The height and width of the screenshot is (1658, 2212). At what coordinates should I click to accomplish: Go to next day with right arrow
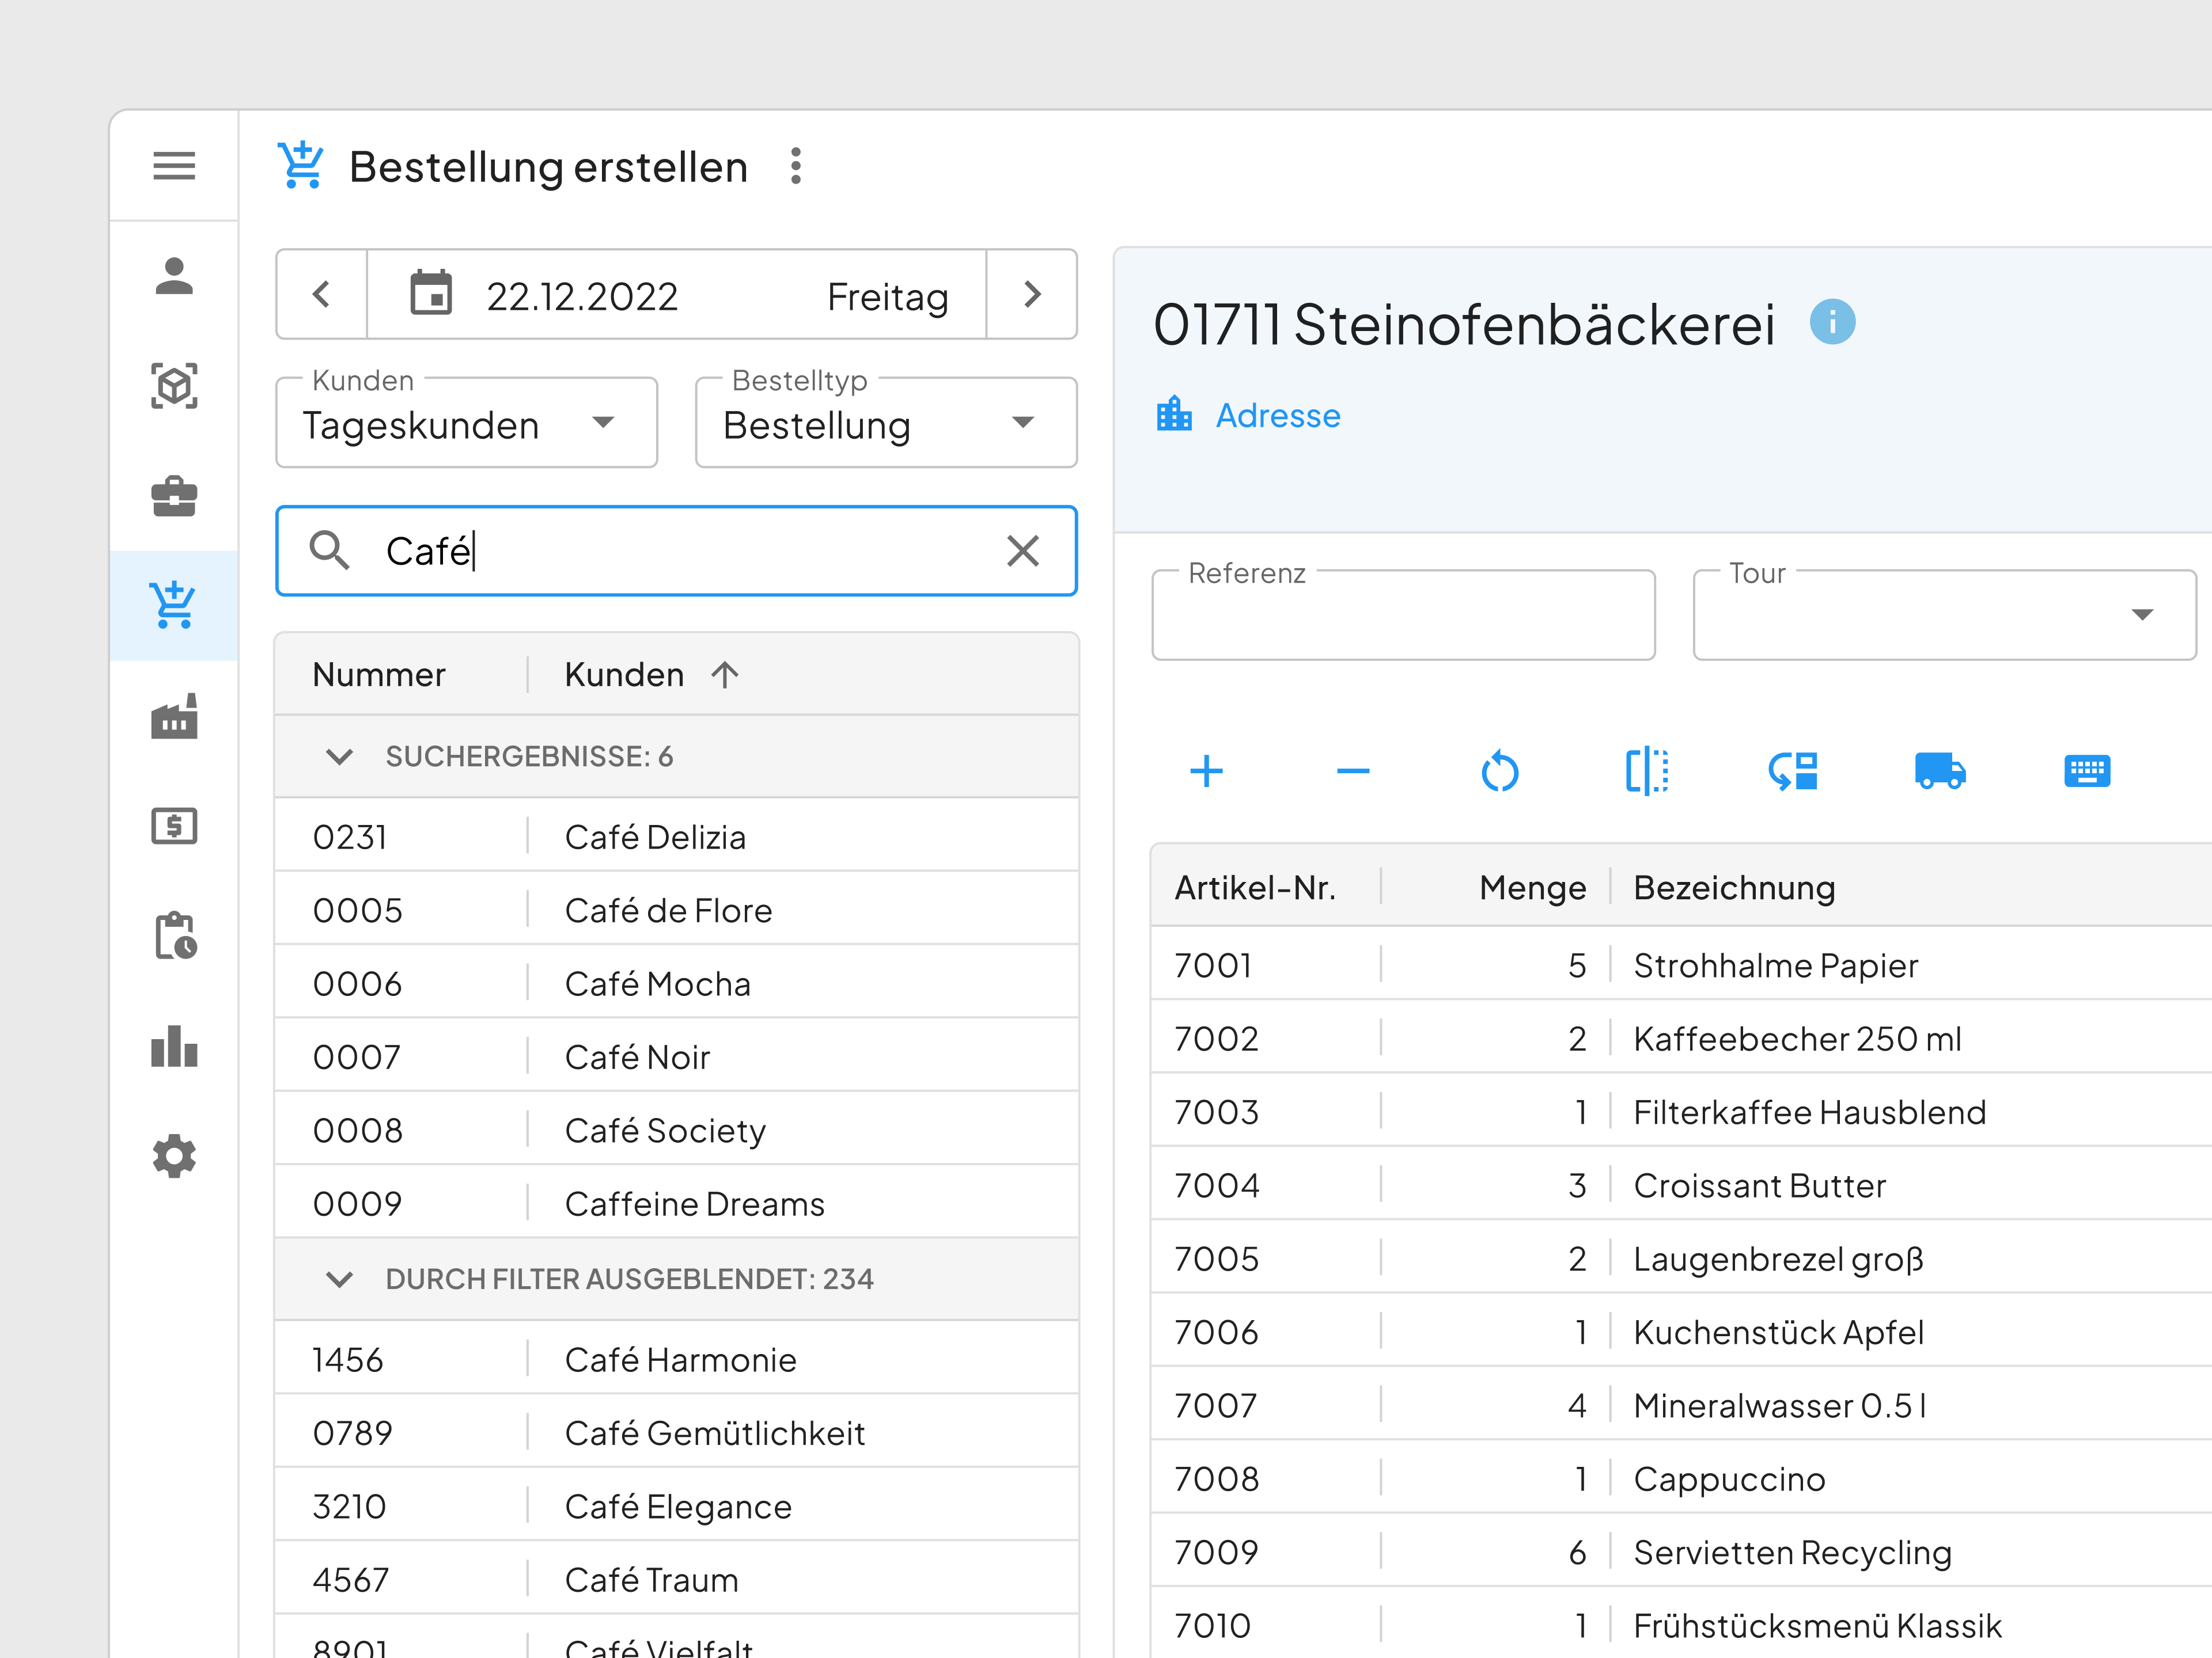tap(1033, 294)
